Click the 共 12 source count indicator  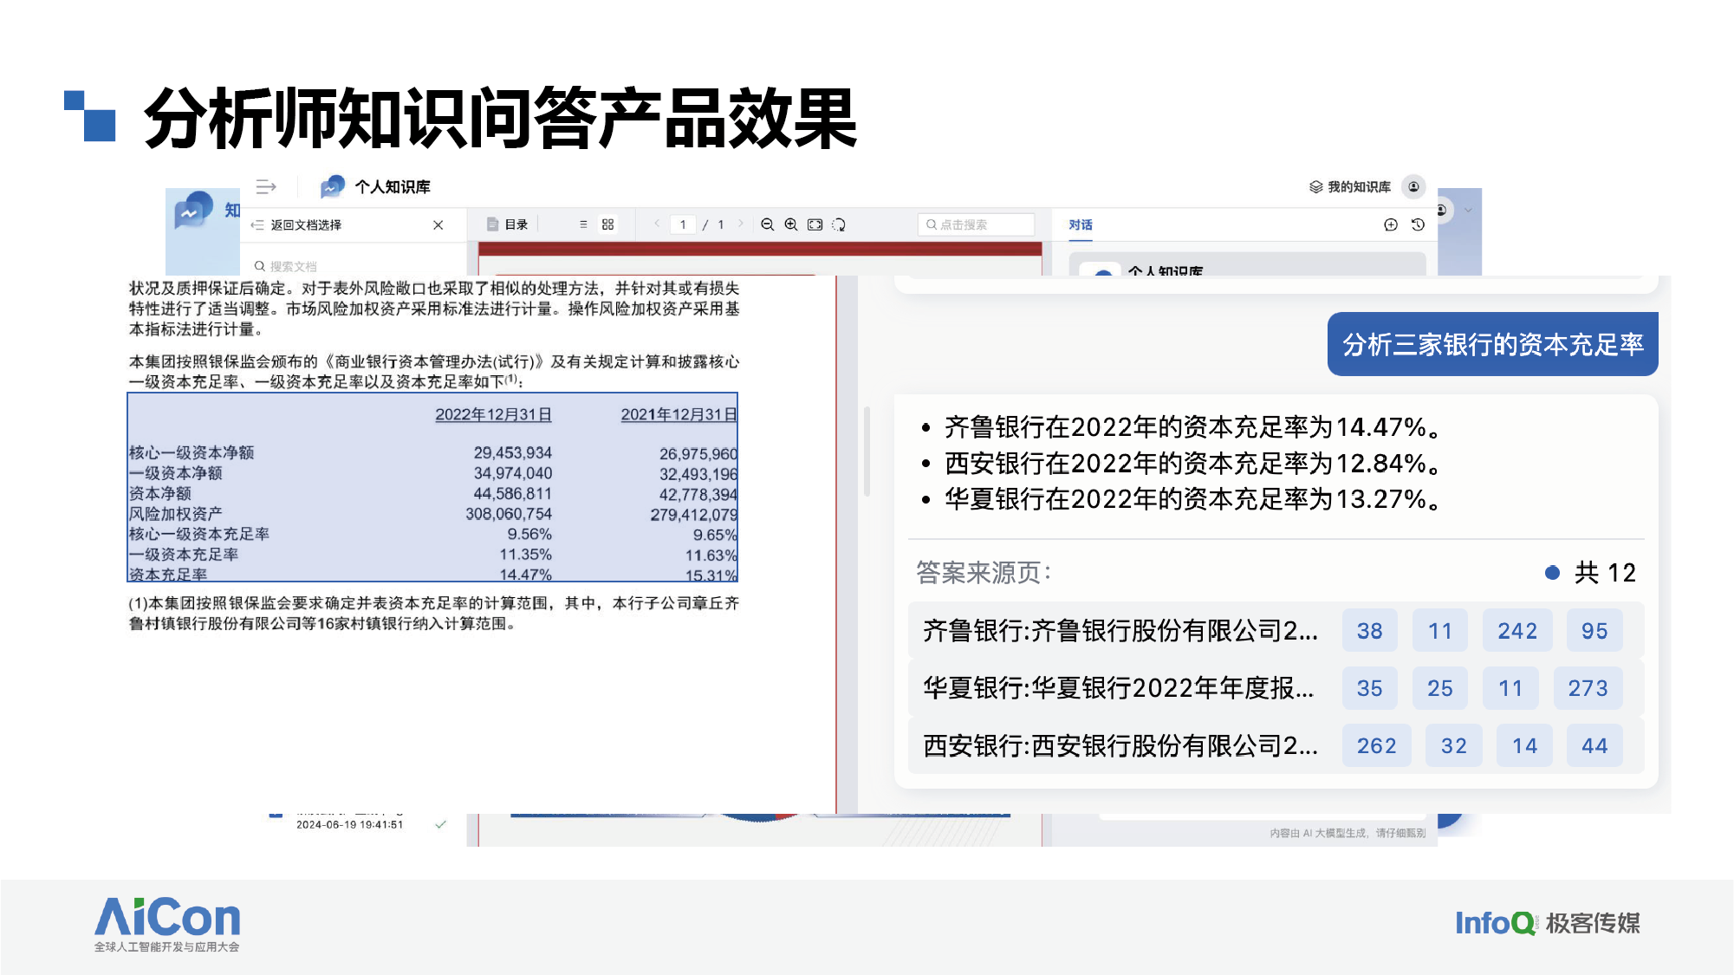[x=1591, y=573]
